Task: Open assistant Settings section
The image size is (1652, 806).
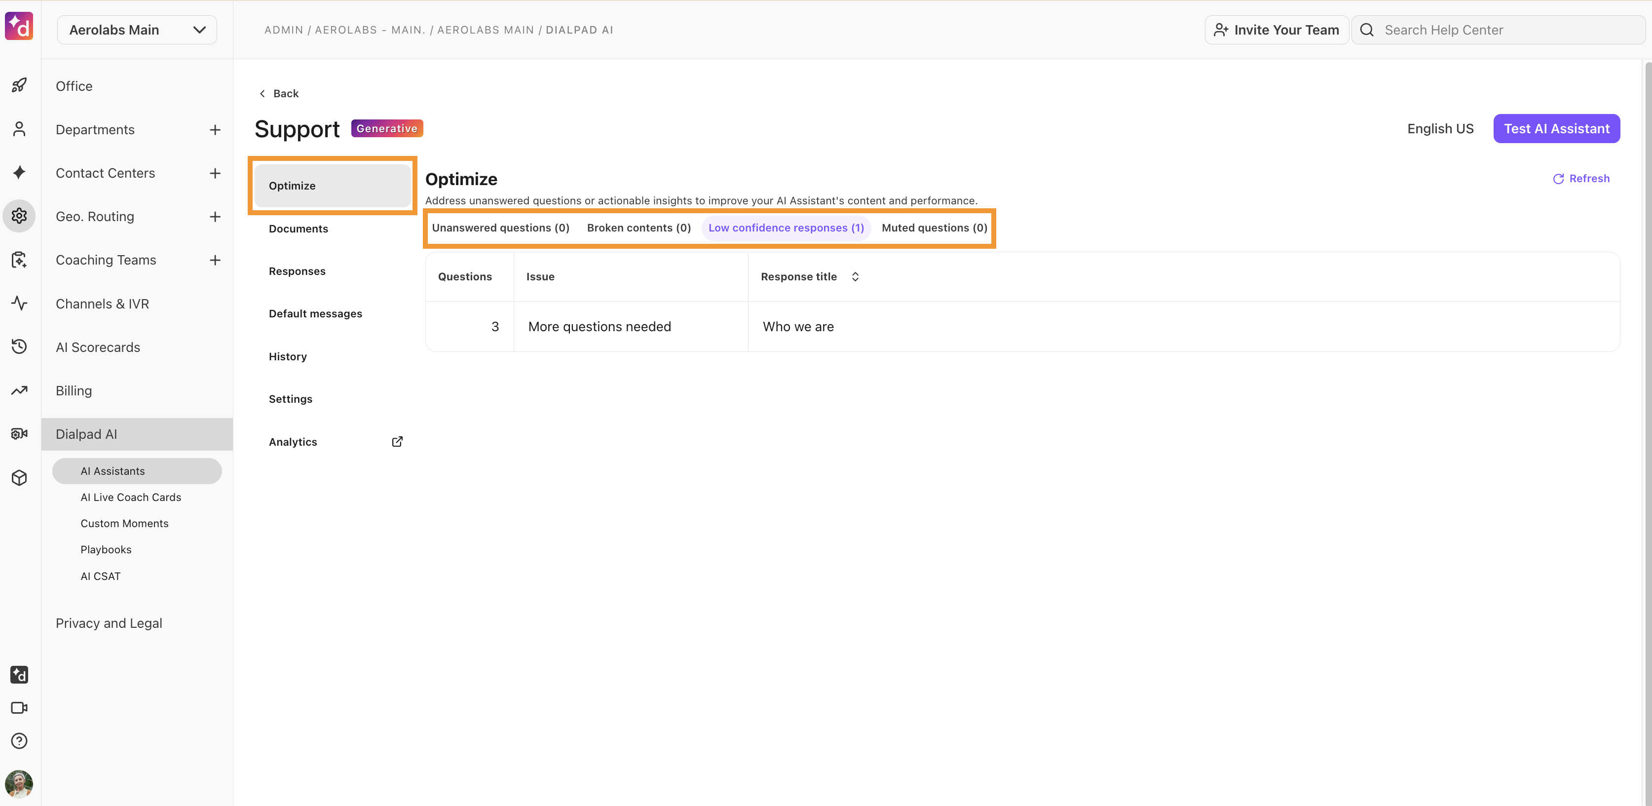Action: click(332, 398)
